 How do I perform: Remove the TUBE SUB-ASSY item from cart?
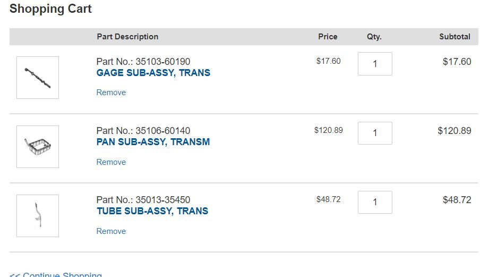[x=111, y=231]
